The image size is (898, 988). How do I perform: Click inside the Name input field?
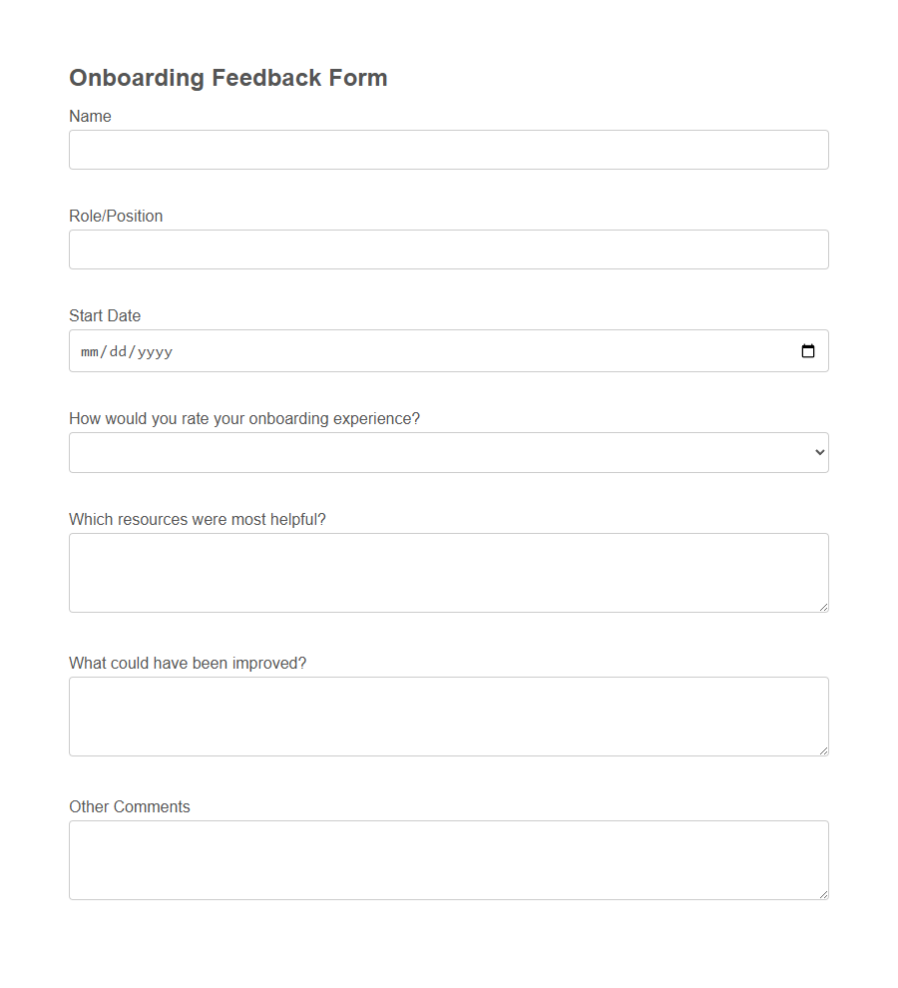tap(449, 149)
